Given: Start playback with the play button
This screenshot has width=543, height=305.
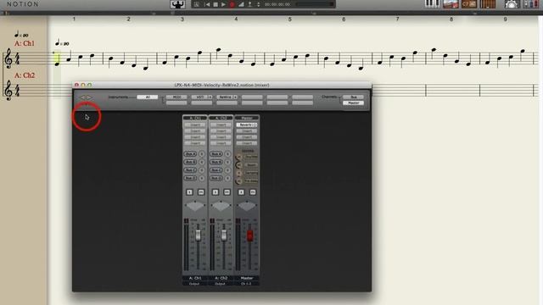Looking at the screenshot, I should click(223, 4).
